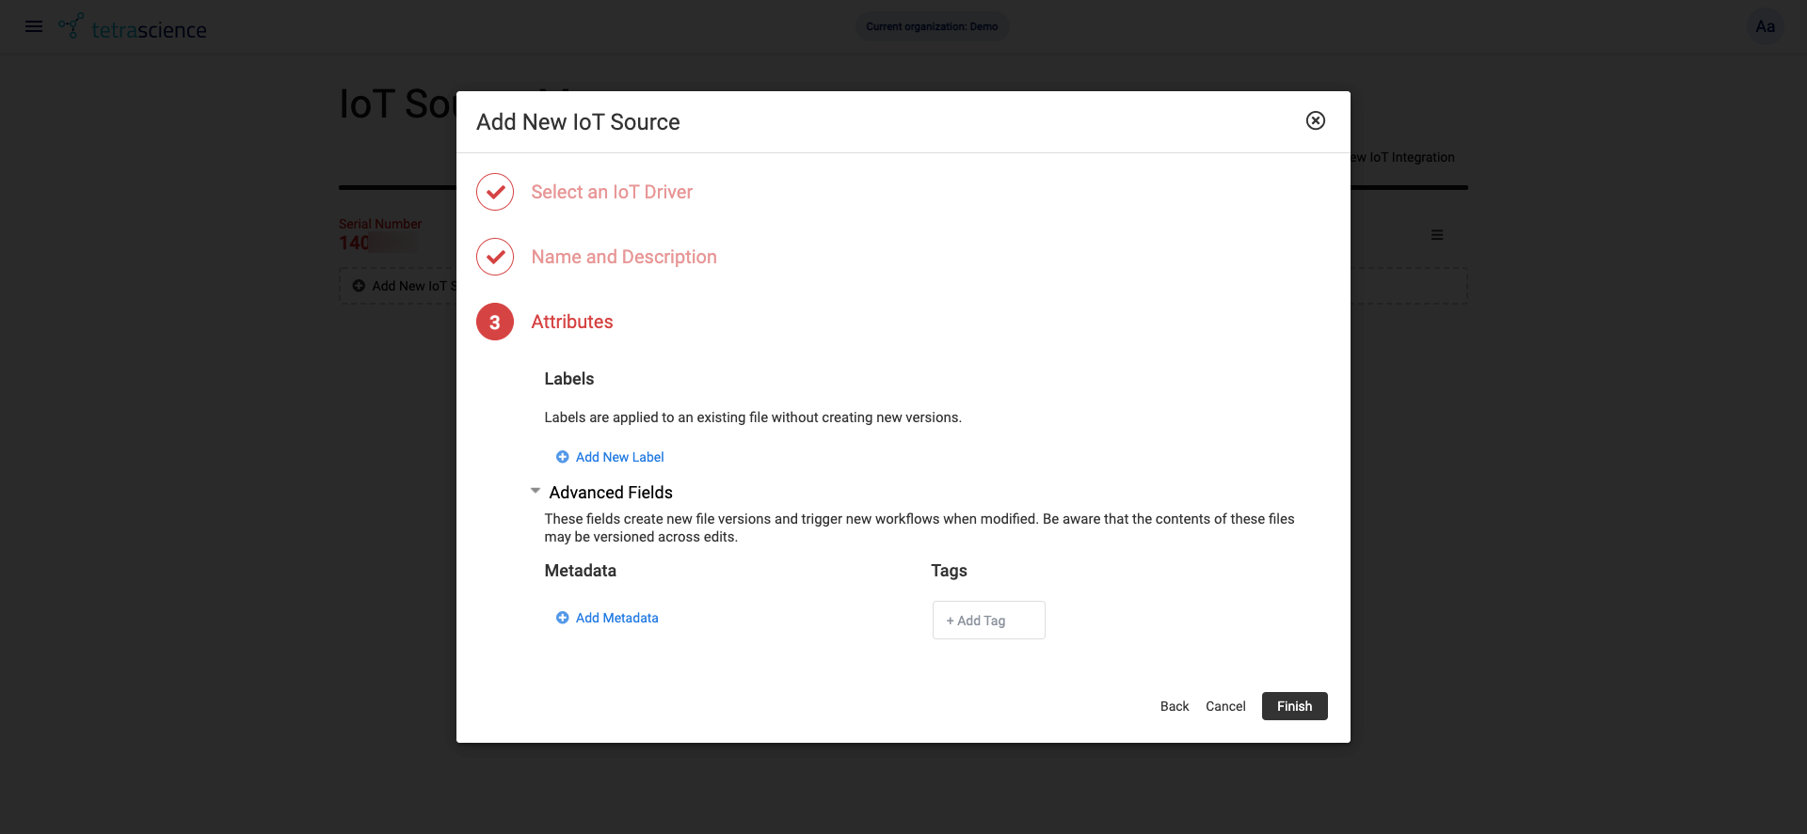Go back to the previous step

pos(1175,706)
